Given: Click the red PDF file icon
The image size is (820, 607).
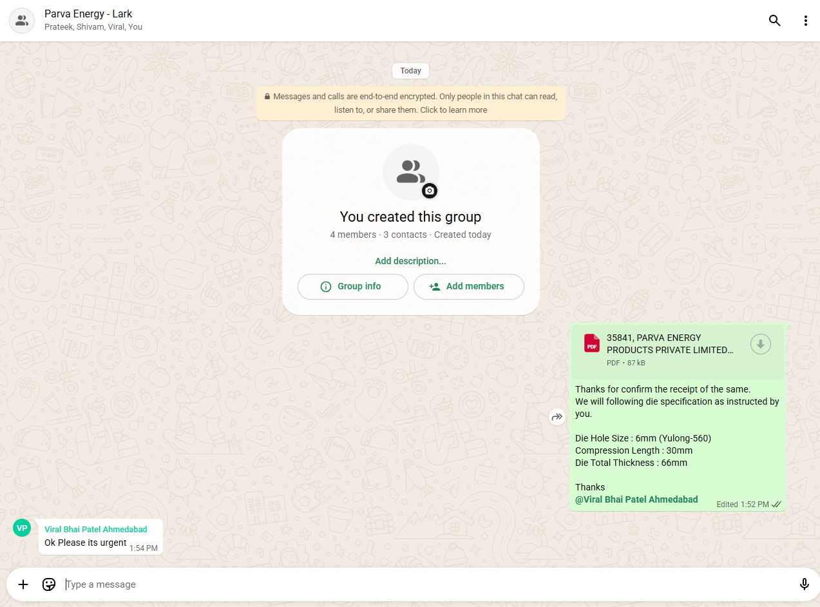Looking at the screenshot, I should [591, 343].
